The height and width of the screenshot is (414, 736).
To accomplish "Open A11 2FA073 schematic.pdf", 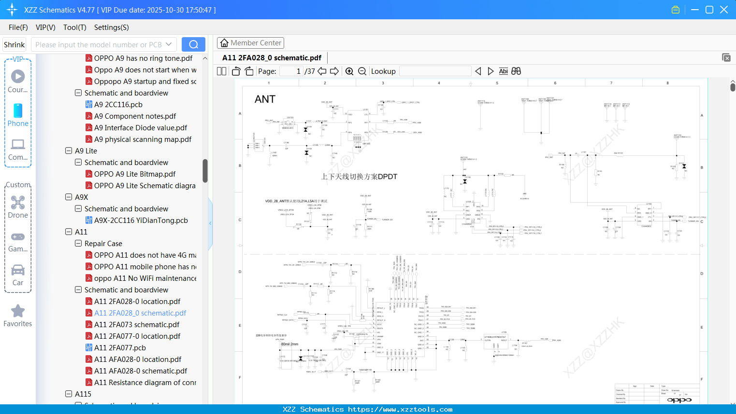I will [137, 324].
